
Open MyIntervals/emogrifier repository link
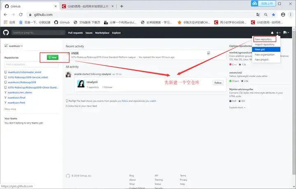click(x=241, y=89)
